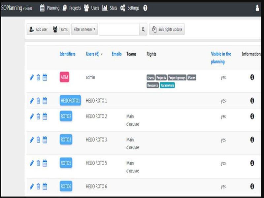
Task: Open planning calendar for HELIO ROTO 3
Action: pyautogui.click(x=45, y=140)
